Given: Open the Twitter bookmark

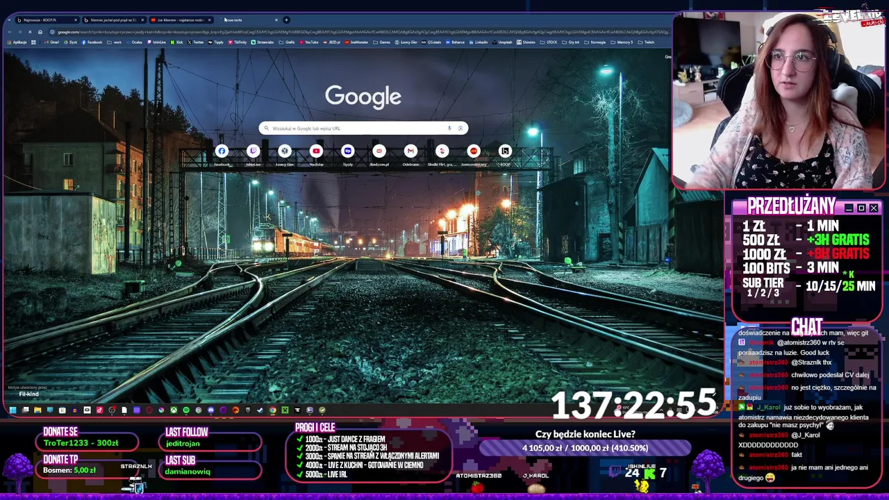Looking at the screenshot, I should pyautogui.click(x=196, y=42).
